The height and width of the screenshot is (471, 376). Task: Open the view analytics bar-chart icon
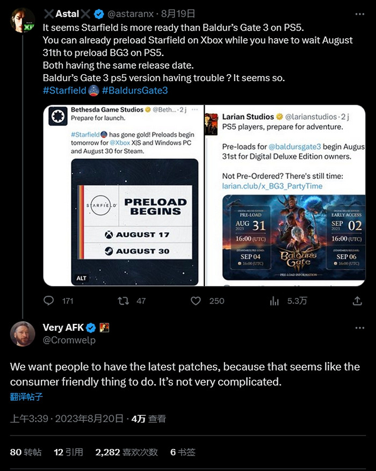[x=274, y=301]
